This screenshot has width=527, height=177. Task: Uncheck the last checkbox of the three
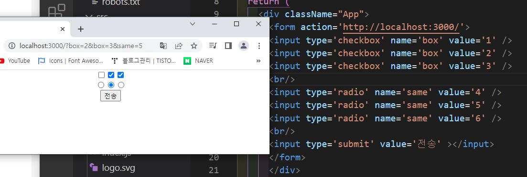coord(121,75)
